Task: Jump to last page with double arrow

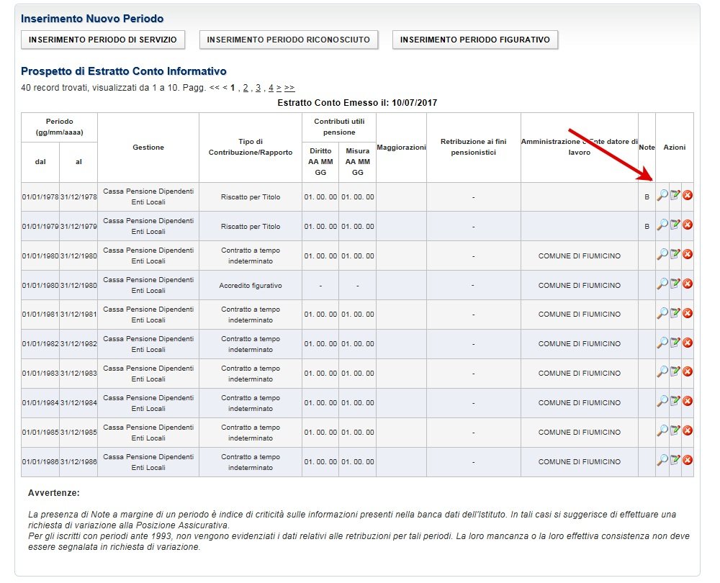Action: [x=289, y=88]
